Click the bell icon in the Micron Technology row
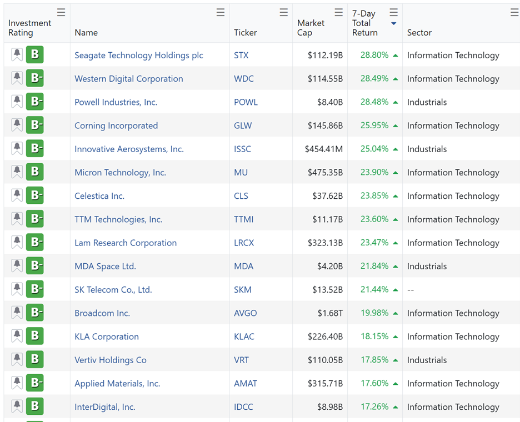This screenshot has height=422, width=520. (17, 172)
